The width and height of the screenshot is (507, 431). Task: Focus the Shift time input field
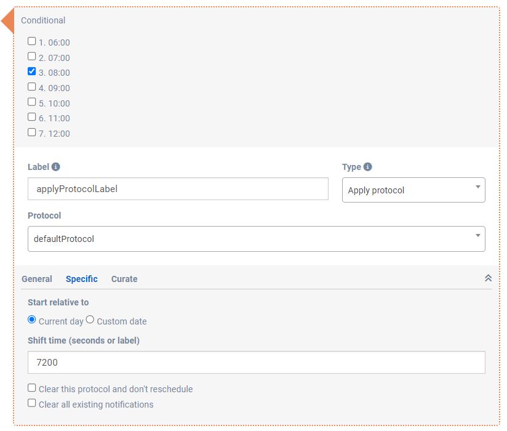point(256,363)
